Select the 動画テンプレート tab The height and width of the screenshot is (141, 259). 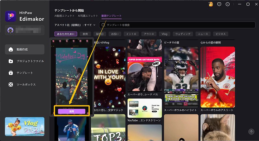point(111,16)
